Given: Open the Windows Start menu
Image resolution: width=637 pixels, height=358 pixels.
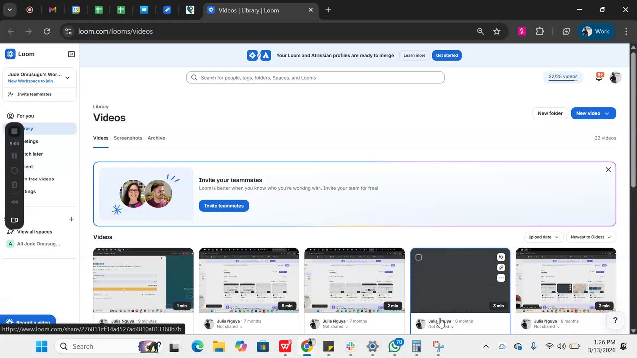Looking at the screenshot, I should click(x=41, y=346).
